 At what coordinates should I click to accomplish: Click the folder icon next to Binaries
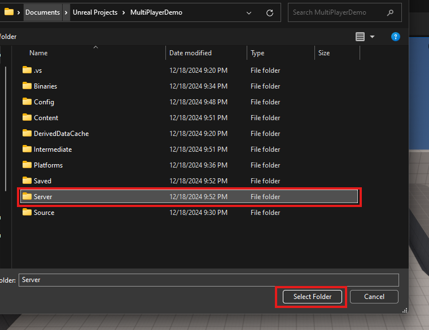27,86
